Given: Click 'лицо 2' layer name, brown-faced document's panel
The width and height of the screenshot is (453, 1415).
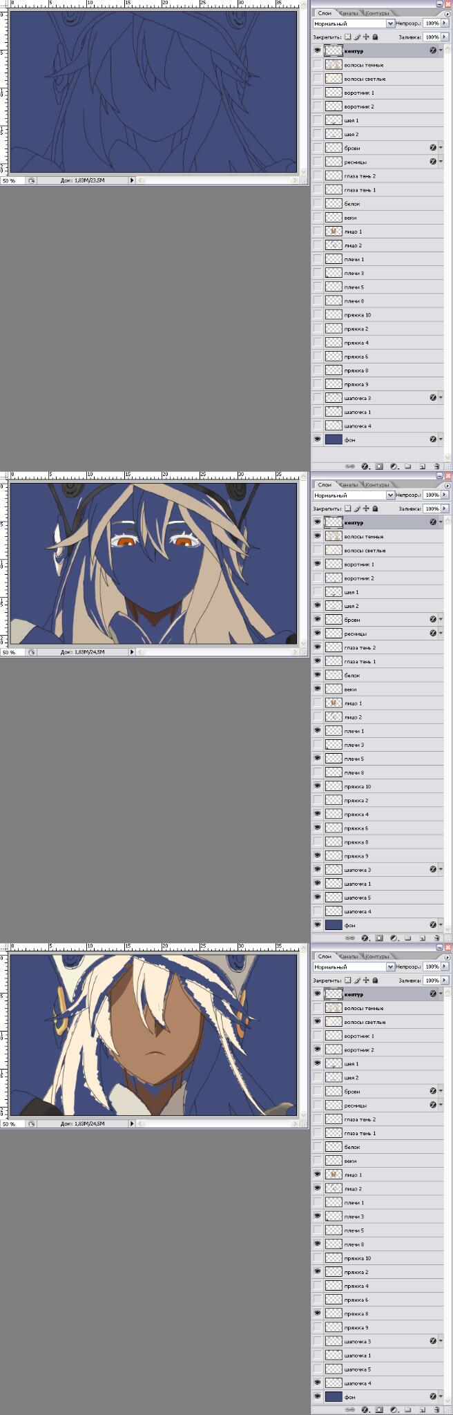Looking at the screenshot, I should (x=353, y=1188).
